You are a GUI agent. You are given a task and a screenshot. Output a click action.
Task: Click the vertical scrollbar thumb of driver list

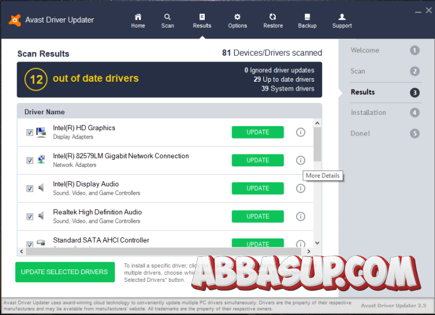317,144
